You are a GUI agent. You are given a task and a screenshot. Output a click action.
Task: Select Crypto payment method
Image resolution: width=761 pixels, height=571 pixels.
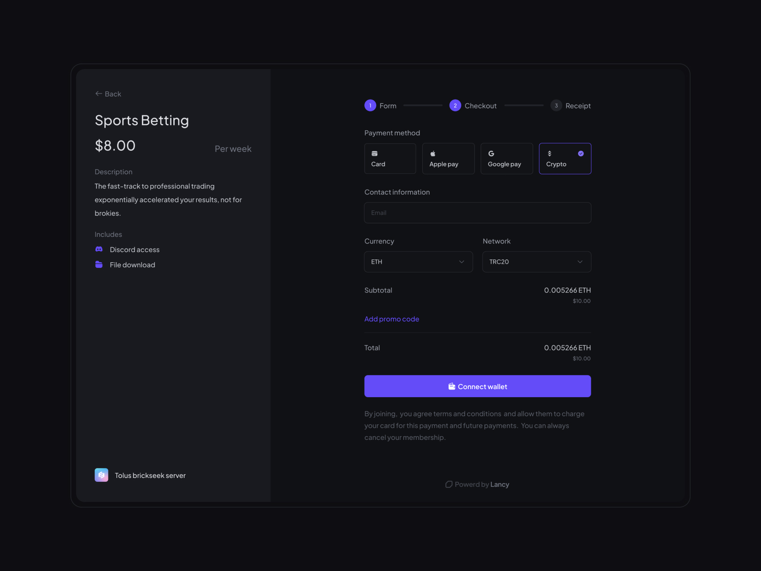pos(565,158)
